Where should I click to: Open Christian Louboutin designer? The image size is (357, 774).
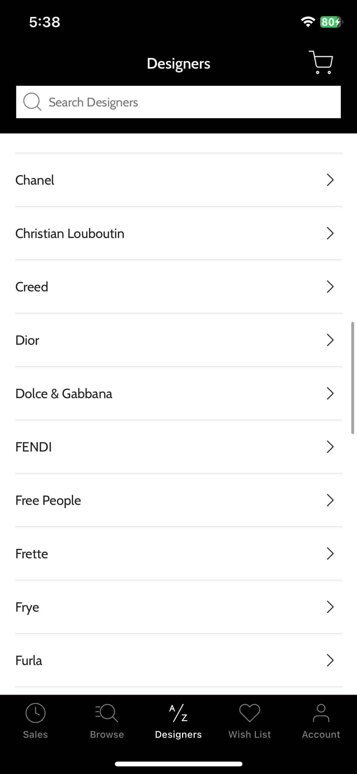[178, 233]
